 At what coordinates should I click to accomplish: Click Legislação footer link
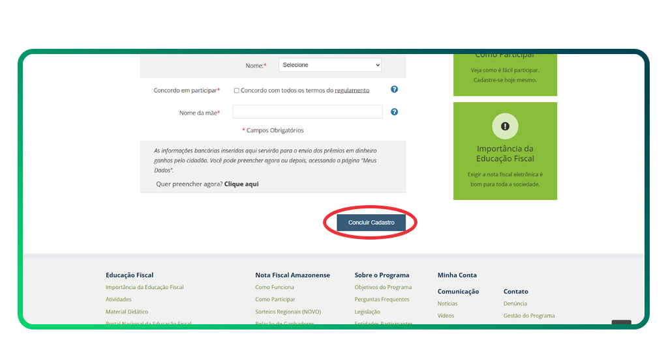coord(367,312)
